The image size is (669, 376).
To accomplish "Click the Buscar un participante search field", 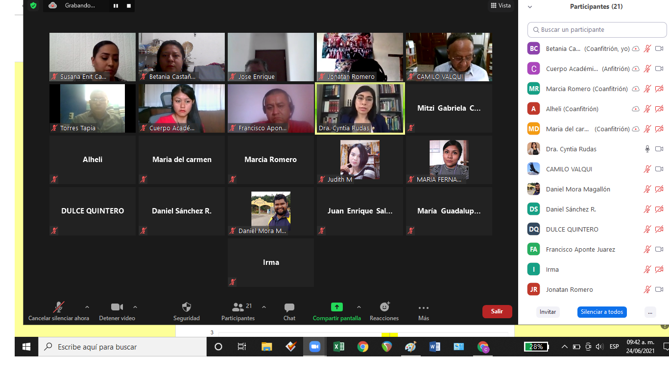I will click(x=597, y=30).
